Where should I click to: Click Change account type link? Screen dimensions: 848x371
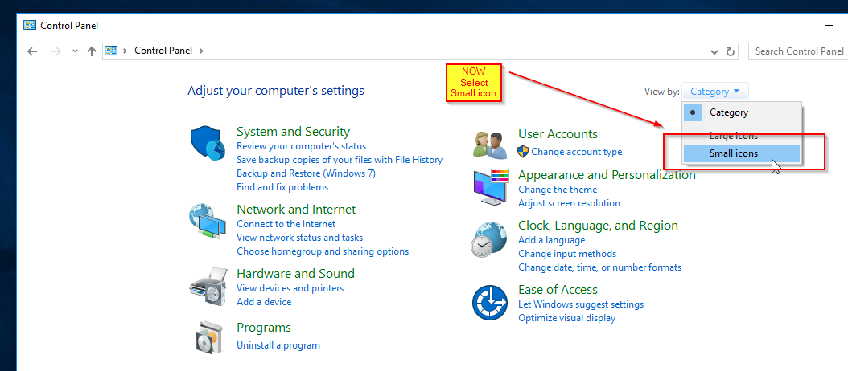click(577, 152)
